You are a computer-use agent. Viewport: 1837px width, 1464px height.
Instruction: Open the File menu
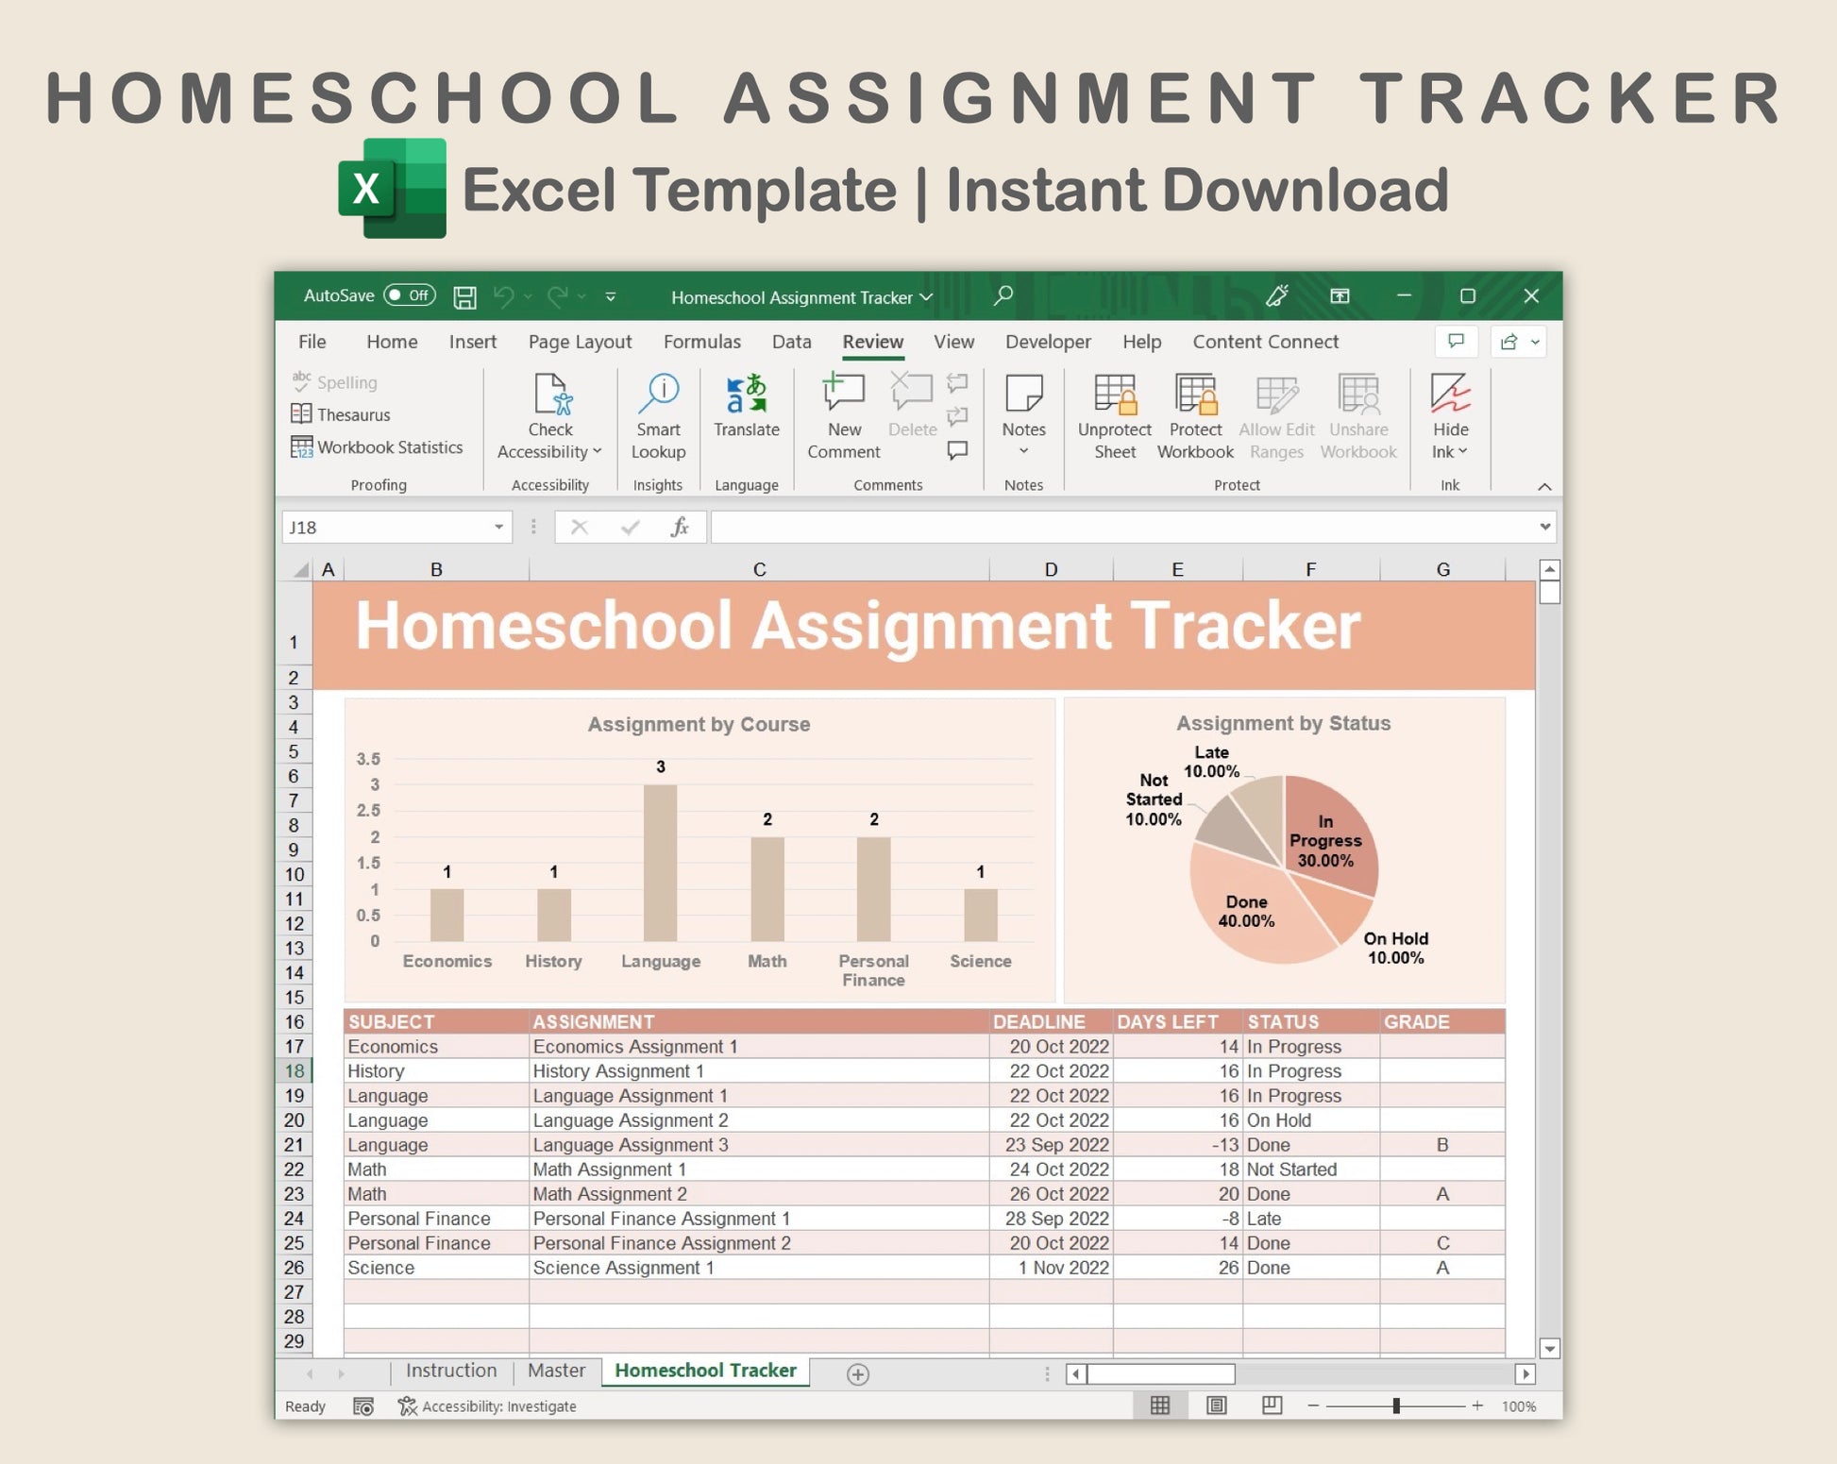[312, 342]
